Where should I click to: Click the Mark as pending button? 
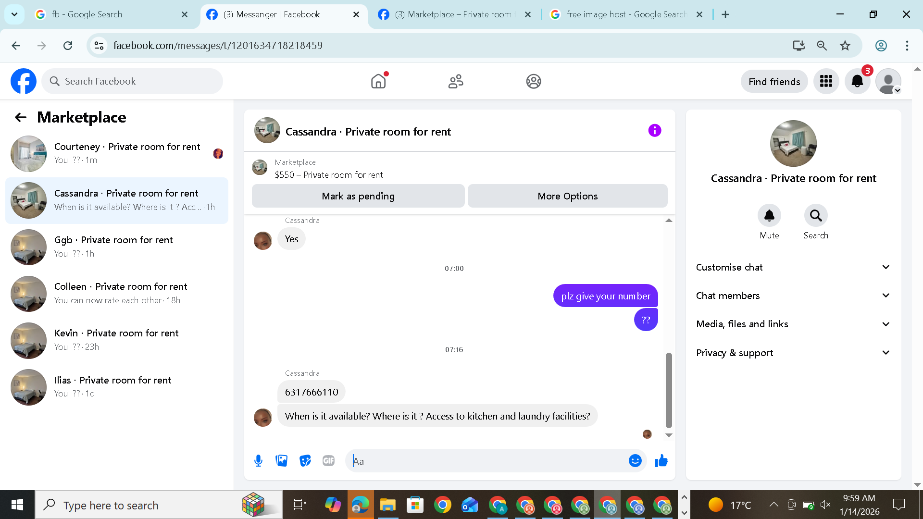[x=358, y=196]
